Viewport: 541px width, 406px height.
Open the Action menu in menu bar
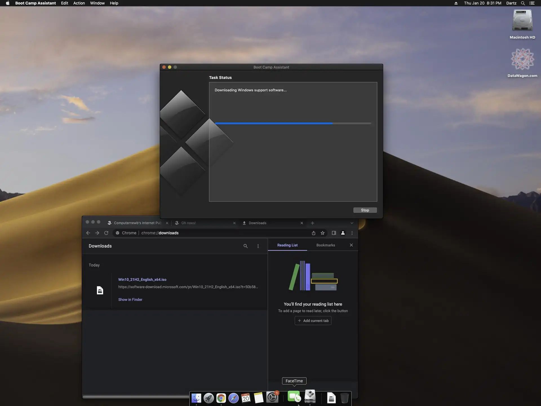[79, 3]
